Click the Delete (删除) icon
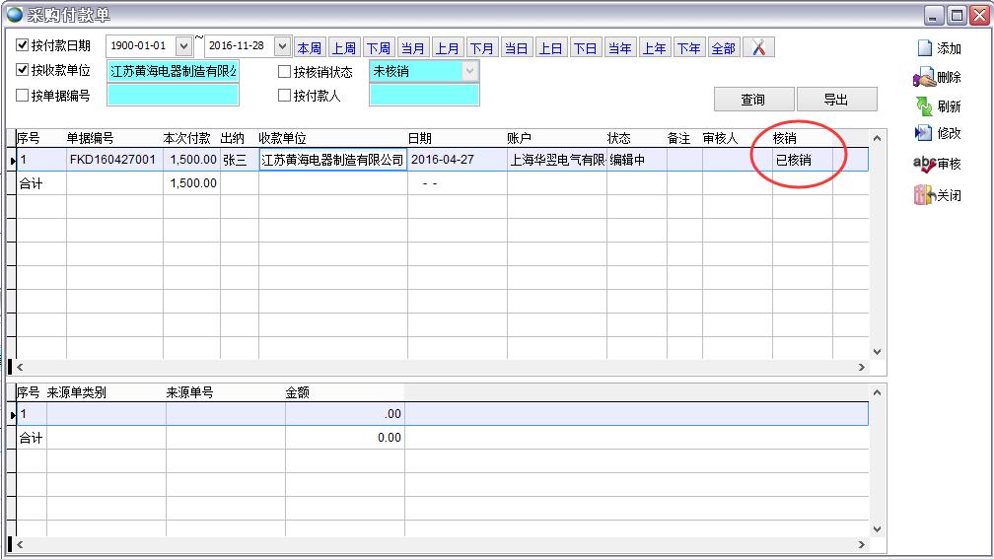Screen dimensions: 994x559 (924, 77)
